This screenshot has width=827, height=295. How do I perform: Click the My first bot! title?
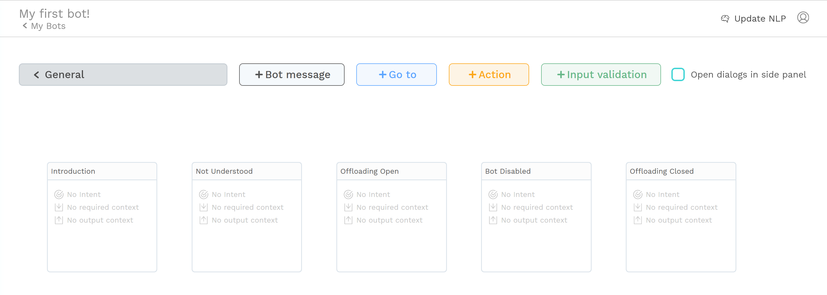(54, 13)
